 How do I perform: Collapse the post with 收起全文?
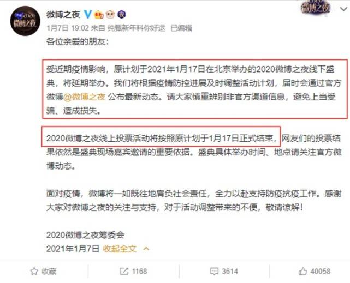(120, 249)
